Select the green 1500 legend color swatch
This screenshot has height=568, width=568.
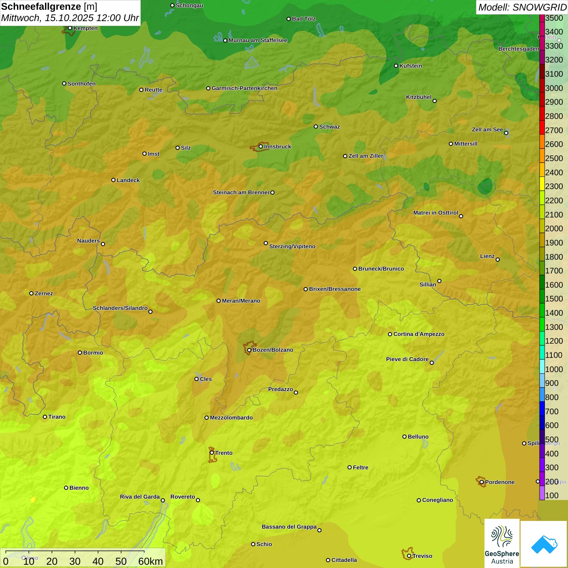[542, 296]
